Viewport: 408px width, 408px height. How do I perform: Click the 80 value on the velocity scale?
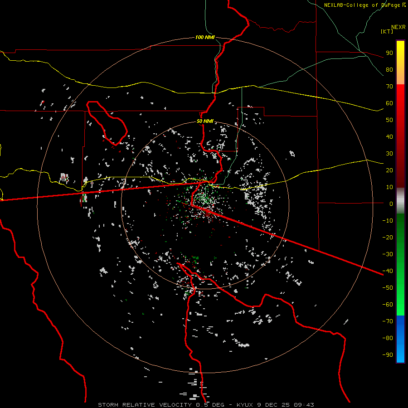(x=389, y=69)
